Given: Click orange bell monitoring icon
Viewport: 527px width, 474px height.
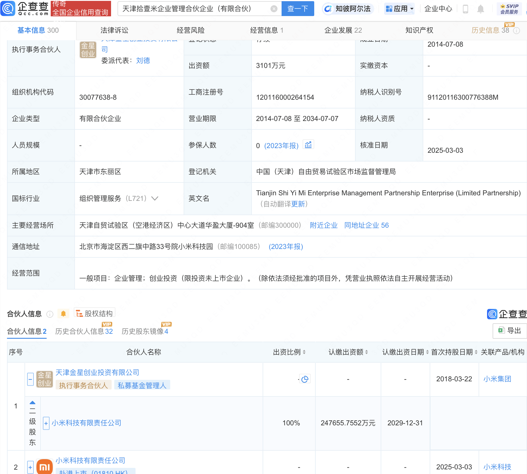Looking at the screenshot, I should coord(63,314).
